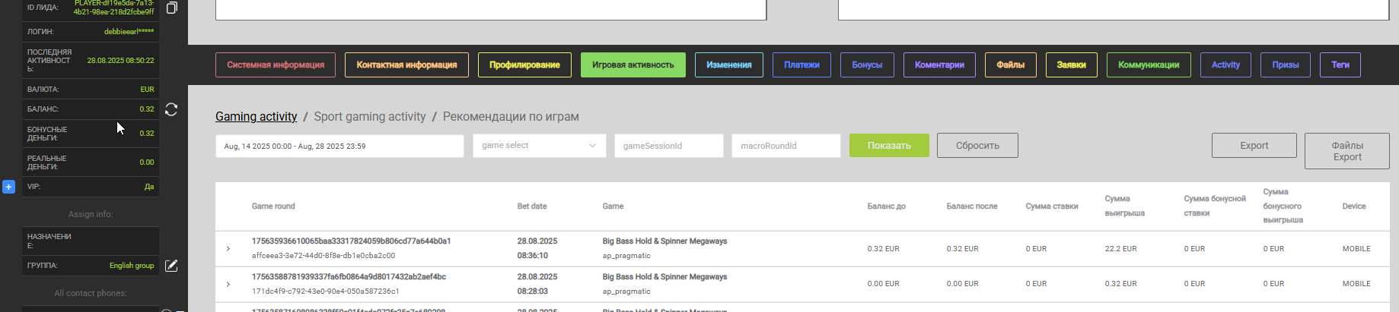The height and width of the screenshot is (312, 1399).
Task: Focus the gameSessionId input field
Action: (x=668, y=146)
